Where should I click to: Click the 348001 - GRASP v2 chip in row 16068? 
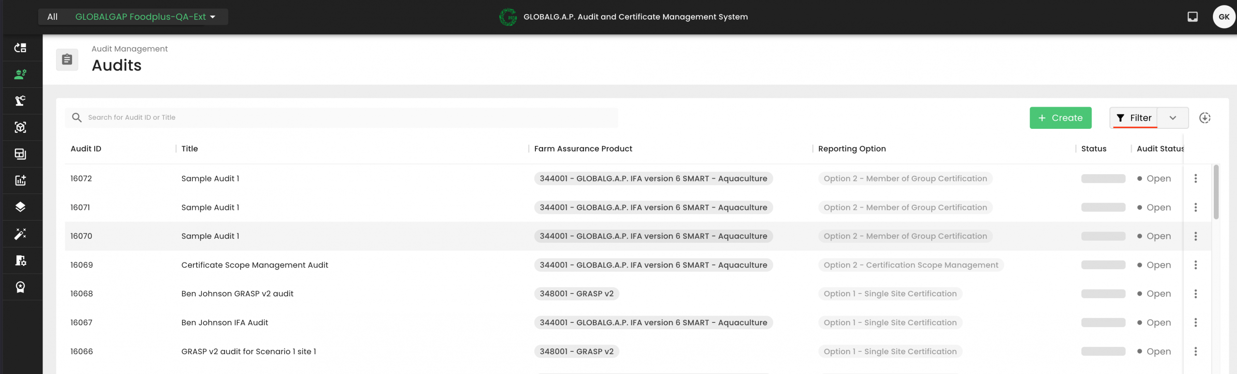(x=576, y=293)
